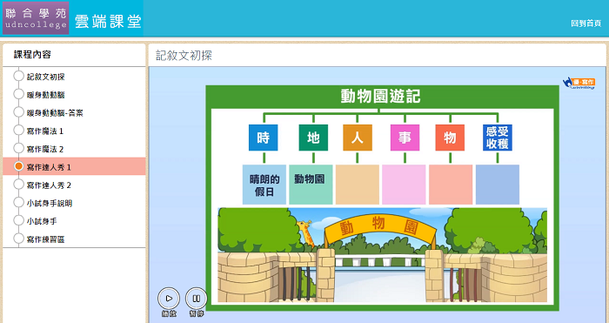Select radio circle for 寫作魔法 2
609x323 pixels.
click(18, 148)
